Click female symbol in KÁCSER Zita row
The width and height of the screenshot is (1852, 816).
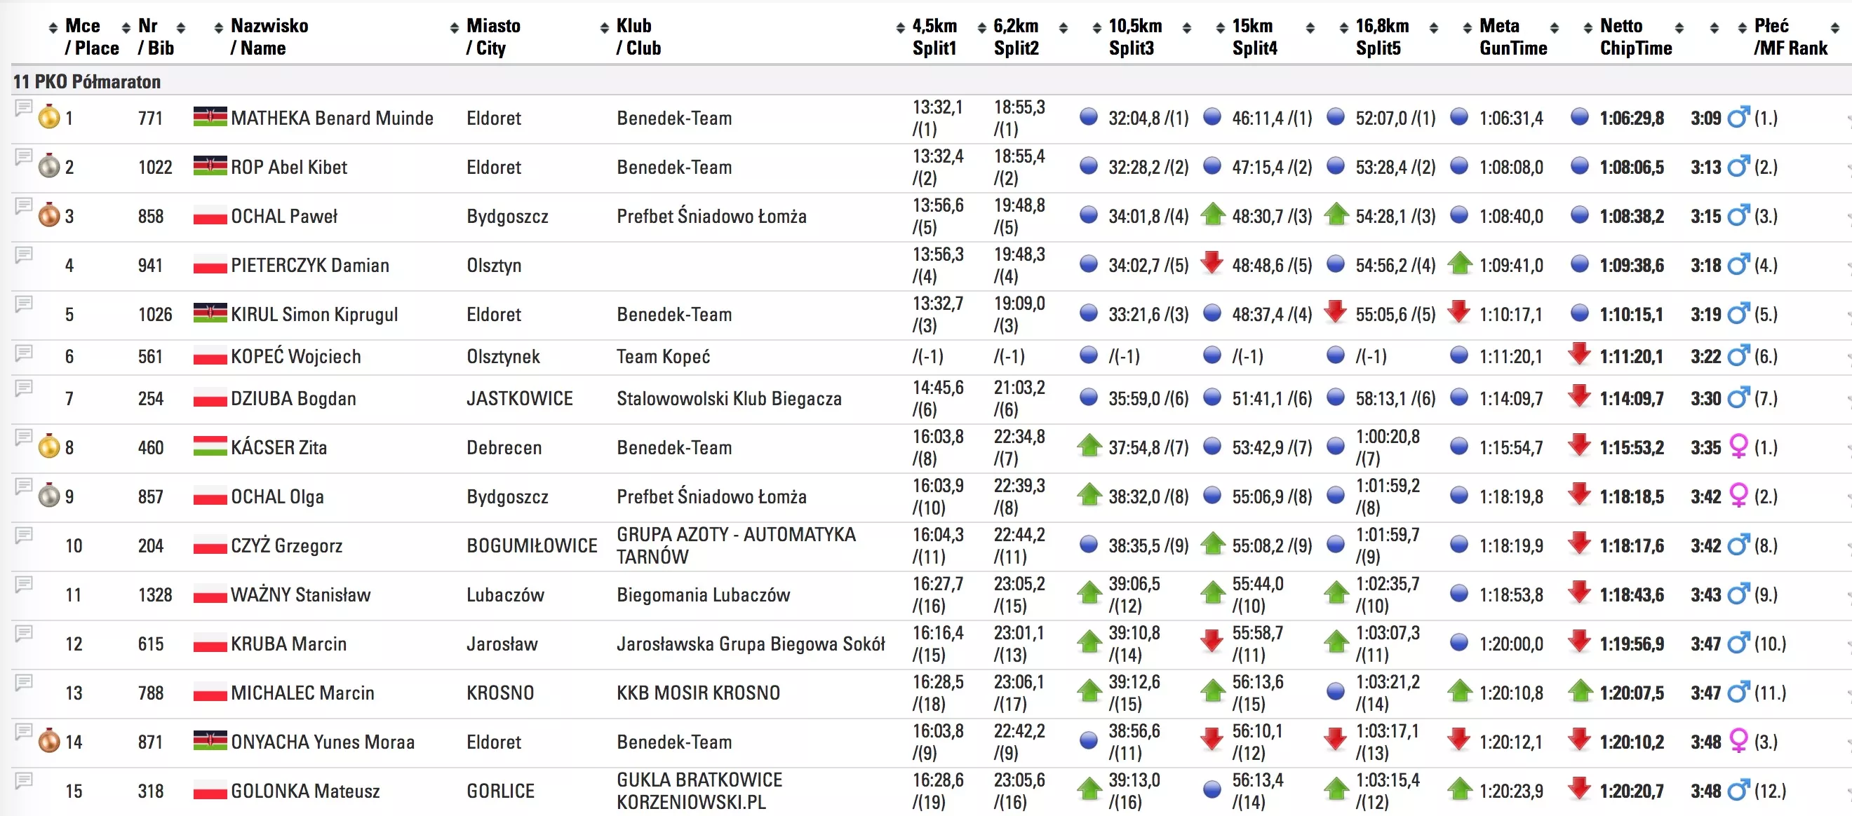click(x=1738, y=447)
